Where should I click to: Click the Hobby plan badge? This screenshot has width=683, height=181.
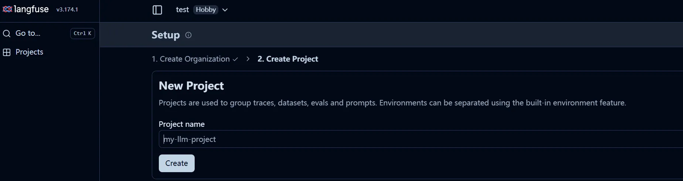pyautogui.click(x=206, y=10)
